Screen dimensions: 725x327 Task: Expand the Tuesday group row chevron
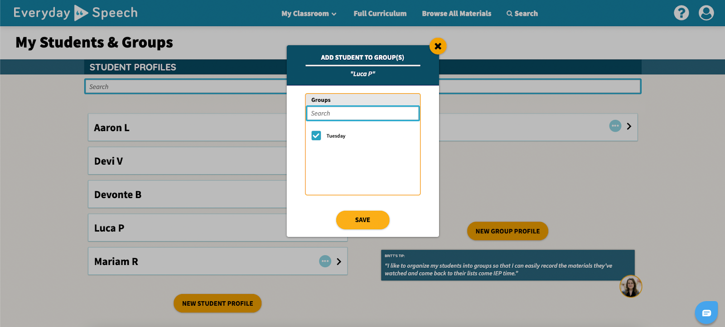pos(629,126)
